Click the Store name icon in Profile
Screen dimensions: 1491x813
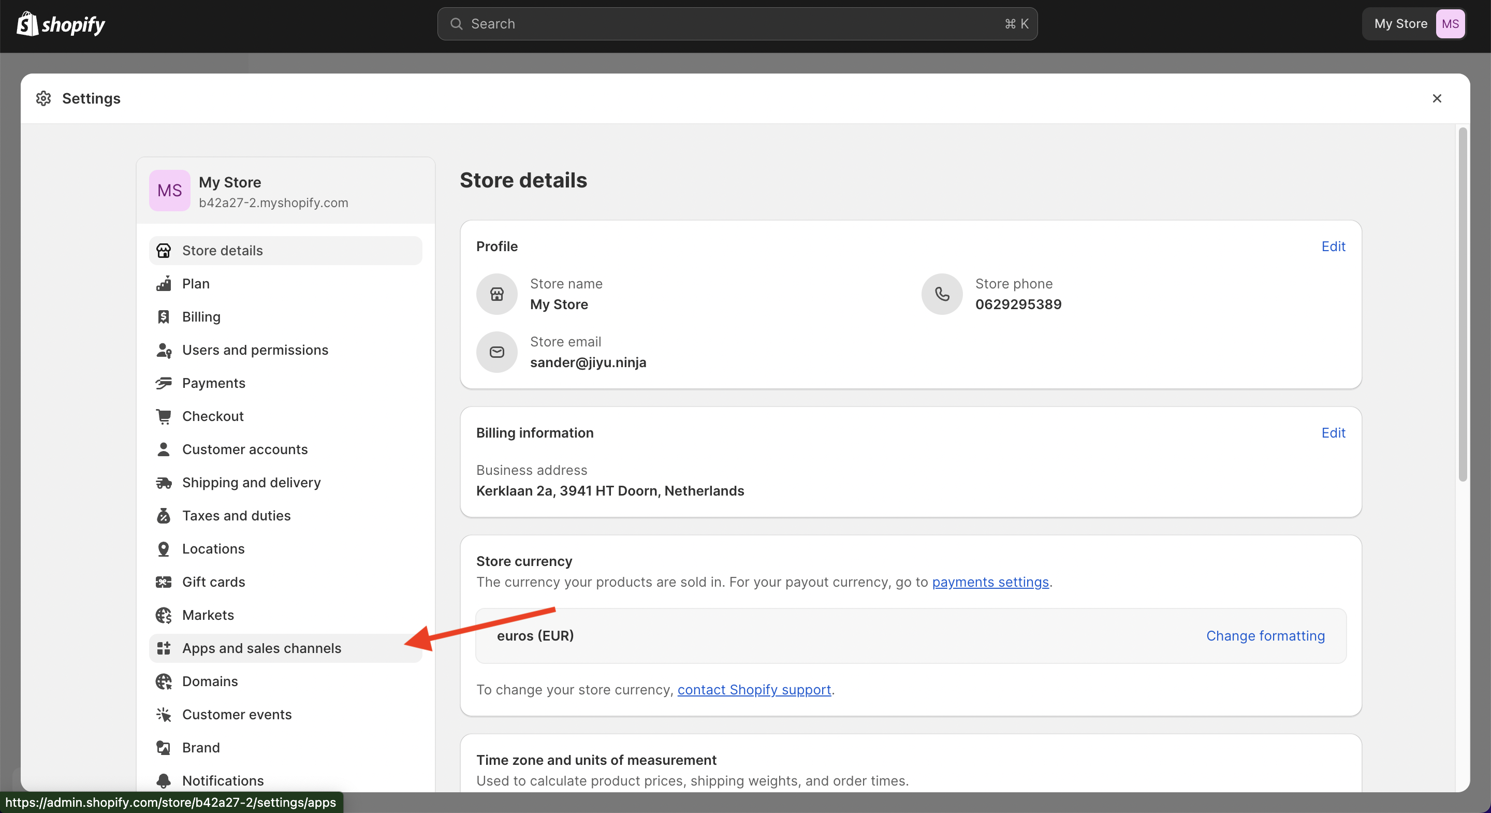(496, 294)
